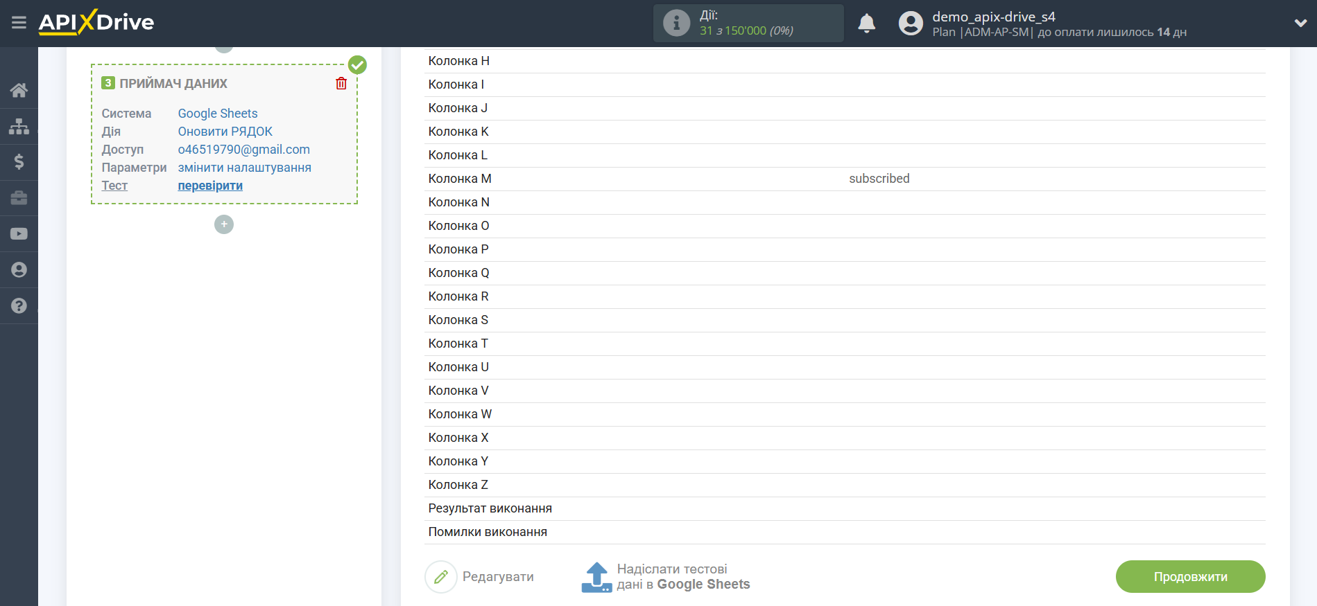1317x606 pixels.
Task: Click the ApiX-Drive logo
Action: pos(96,22)
